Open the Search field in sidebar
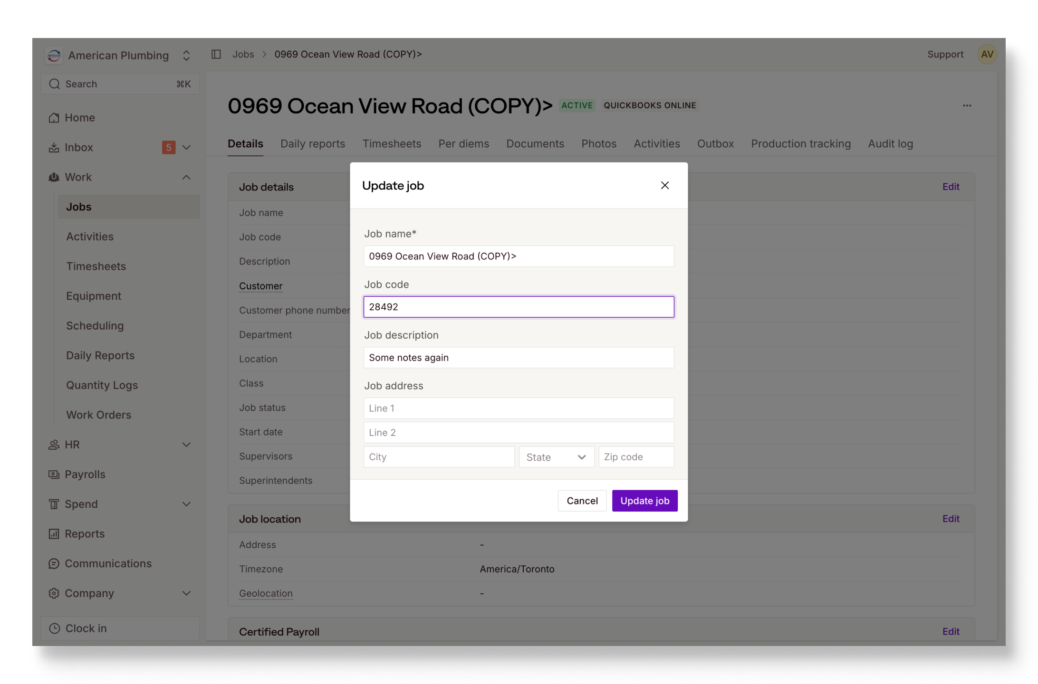 click(x=120, y=84)
